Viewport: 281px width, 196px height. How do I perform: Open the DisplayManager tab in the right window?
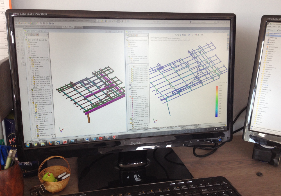click(x=137, y=35)
